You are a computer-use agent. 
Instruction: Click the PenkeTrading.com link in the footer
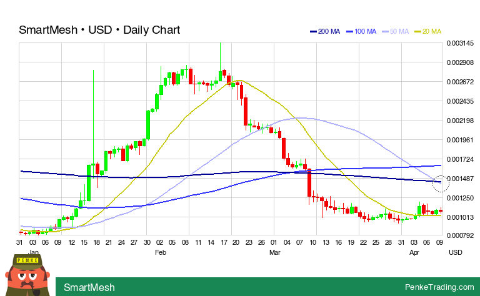click(x=439, y=287)
